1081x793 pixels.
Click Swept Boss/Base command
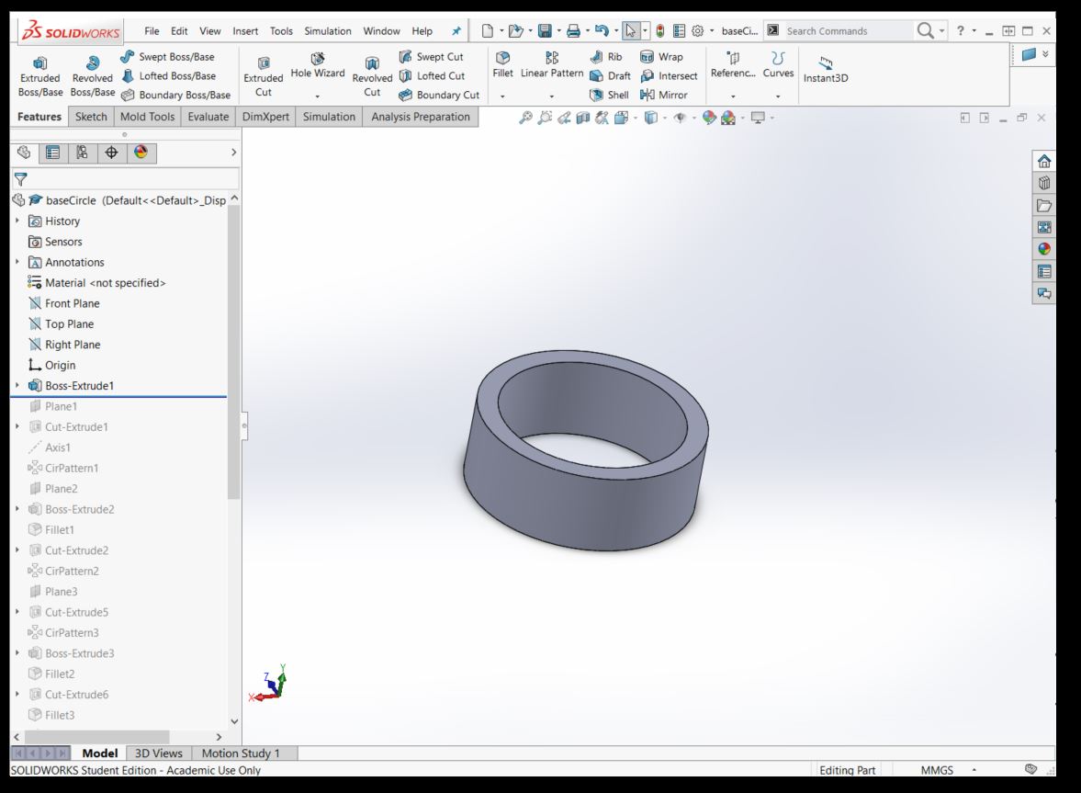[x=167, y=57]
